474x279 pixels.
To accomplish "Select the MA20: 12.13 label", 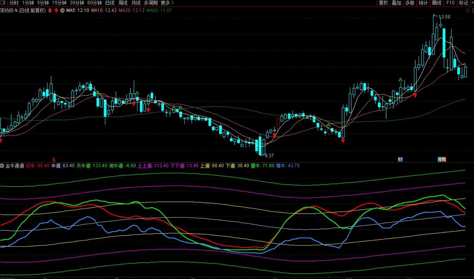I will click(132, 10).
